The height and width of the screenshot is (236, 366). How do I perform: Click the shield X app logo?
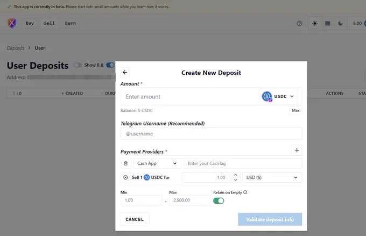[x=12, y=23]
